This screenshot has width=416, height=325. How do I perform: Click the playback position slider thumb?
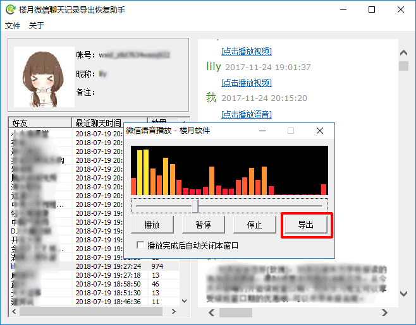coord(195,206)
